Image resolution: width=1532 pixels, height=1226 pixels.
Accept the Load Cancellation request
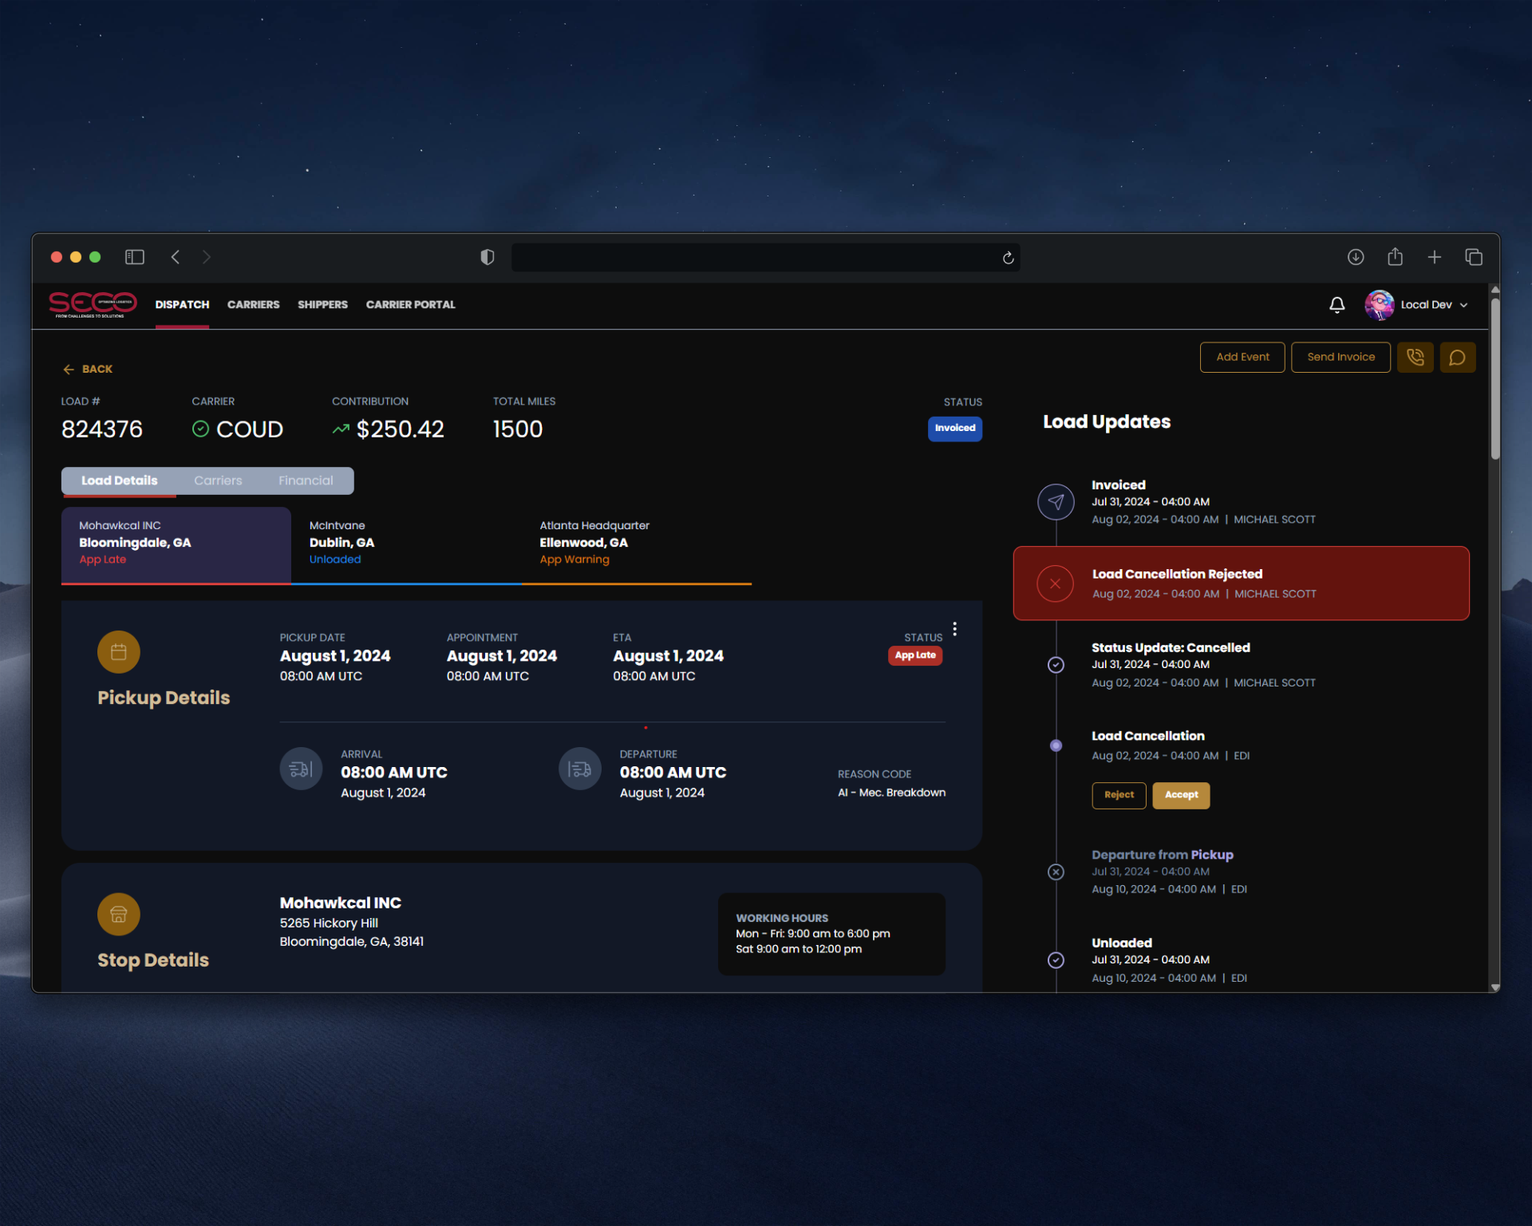coord(1180,795)
